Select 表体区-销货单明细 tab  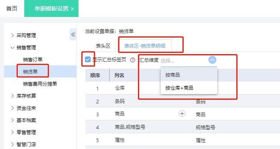(x=144, y=46)
